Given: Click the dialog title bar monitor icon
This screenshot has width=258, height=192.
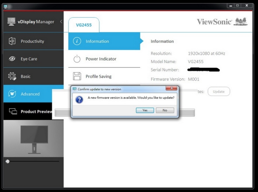Looking at the screenshot, I should click(75, 89).
